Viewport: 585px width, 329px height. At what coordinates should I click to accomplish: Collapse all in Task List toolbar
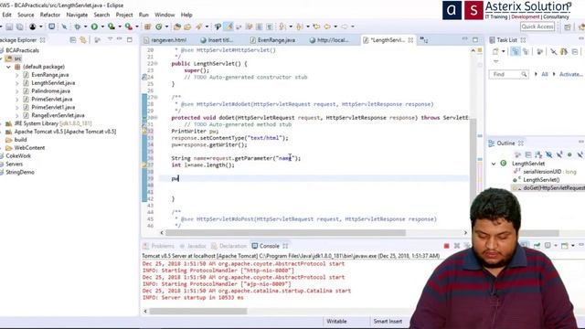tap(575, 51)
